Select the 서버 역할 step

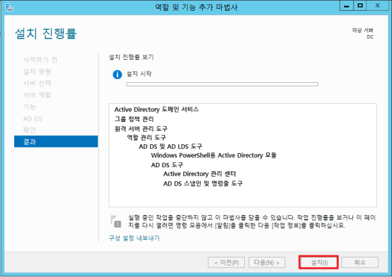pos(37,95)
